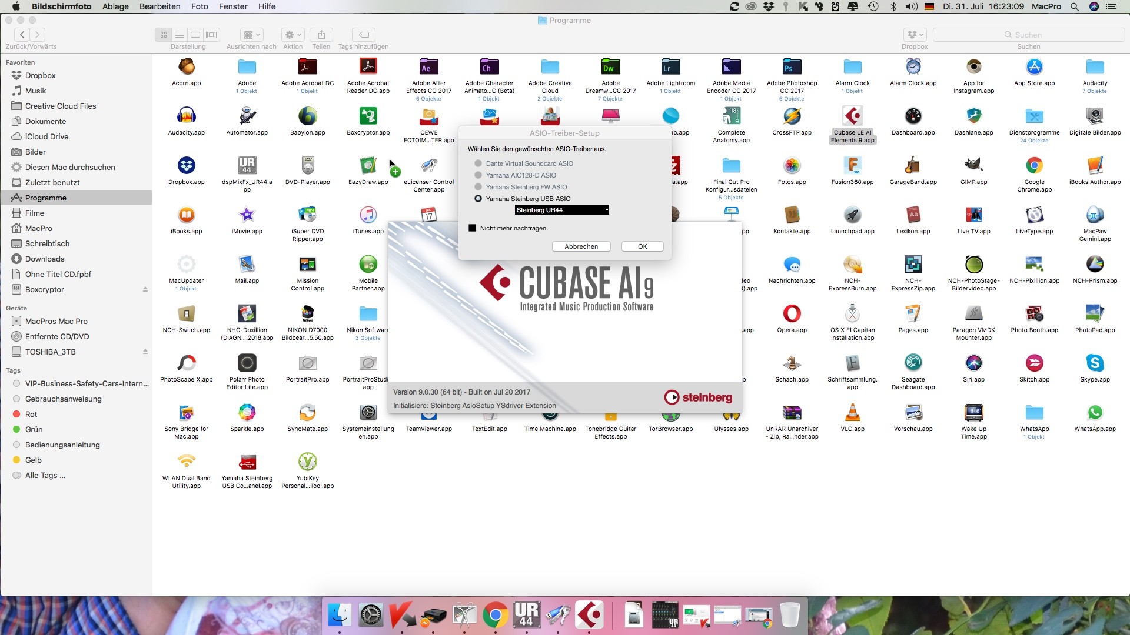This screenshot has height=635, width=1130.
Task: Open Opera.app icon
Action: (x=792, y=314)
